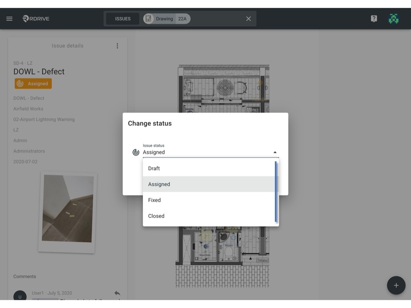411x308 pixels.
Task: Click the Airfield Works text
Action: [x=28, y=109]
